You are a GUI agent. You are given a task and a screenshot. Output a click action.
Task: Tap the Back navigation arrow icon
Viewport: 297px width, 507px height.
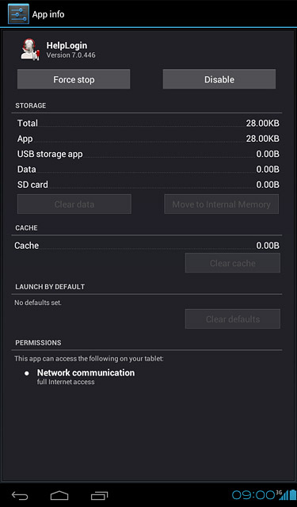(x=20, y=495)
